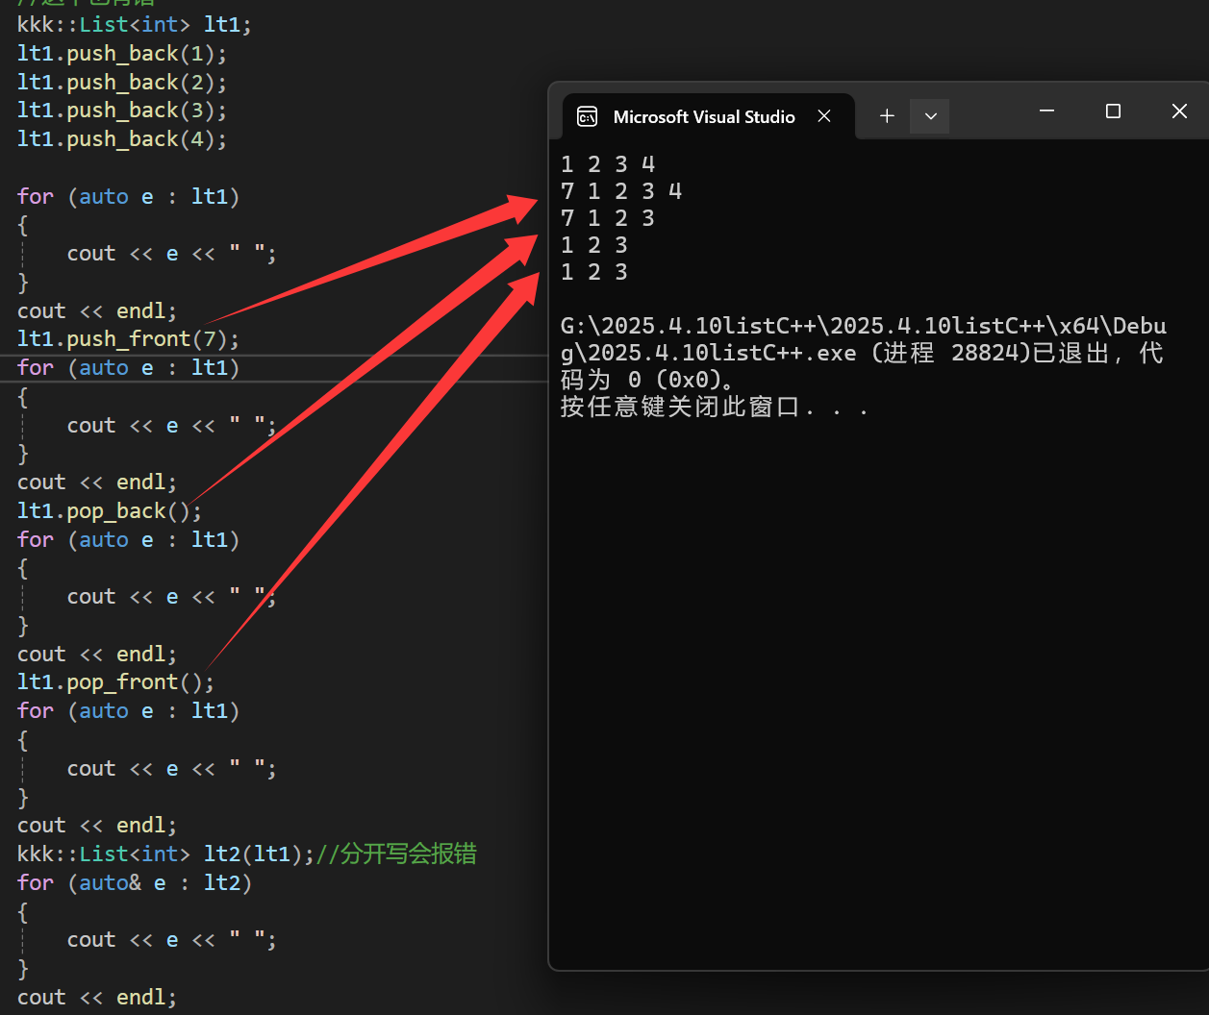Viewport: 1209px width, 1015px height.
Task: Open a new terminal tab with plus button
Action: tap(887, 116)
